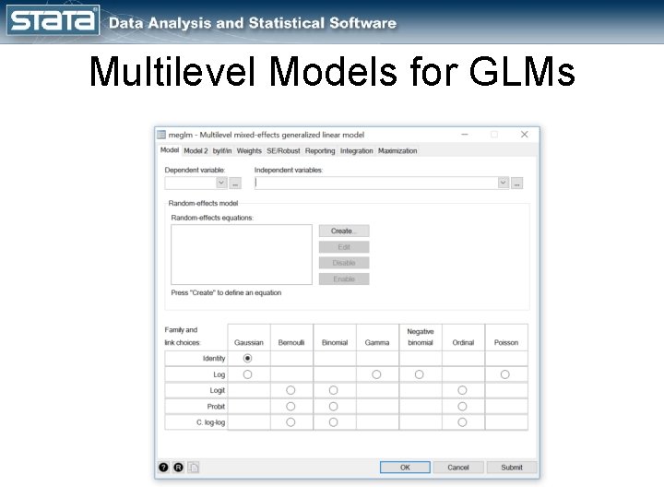Select Gaussian family with Identity link
Screen dimensions: 664x498
(x=248, y=358)
